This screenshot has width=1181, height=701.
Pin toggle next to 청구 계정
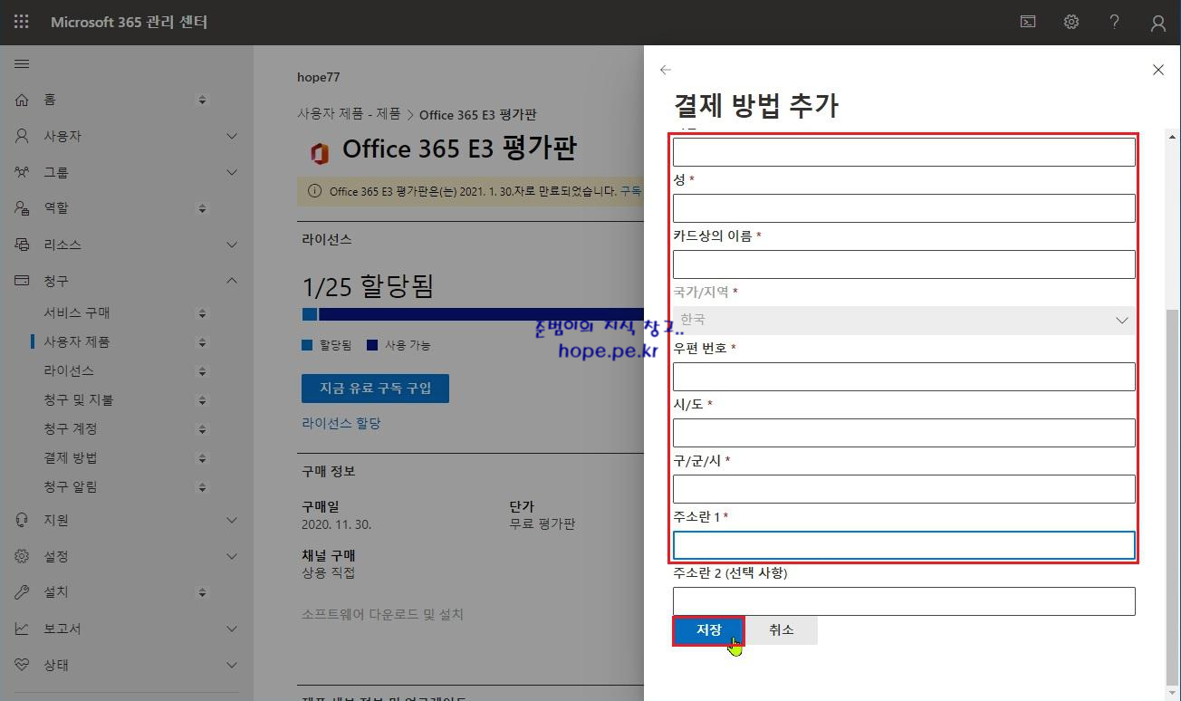(x=202, y=429)
